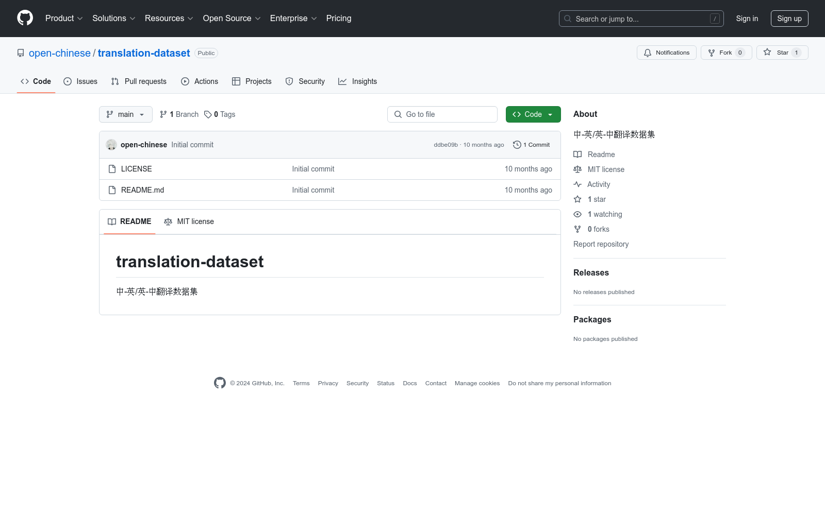
Task: Click the open-chinese avatar in commit row
Action: [111, 145]
